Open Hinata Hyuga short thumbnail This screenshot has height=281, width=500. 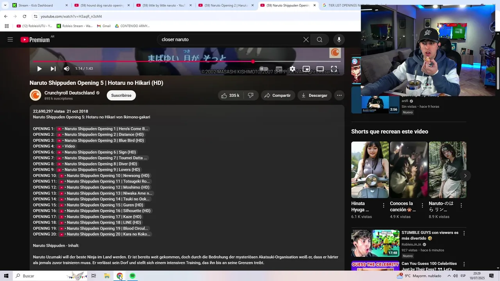(x=370, y=170)
